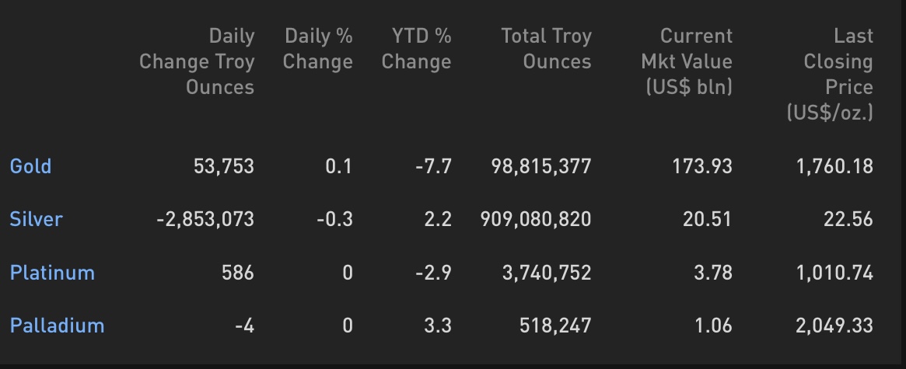Viewport: 906px width, 369px height.
Task: Select Palladium's 2,049.33 closing price
Action: pyautogui.click(x=834, y=325)
